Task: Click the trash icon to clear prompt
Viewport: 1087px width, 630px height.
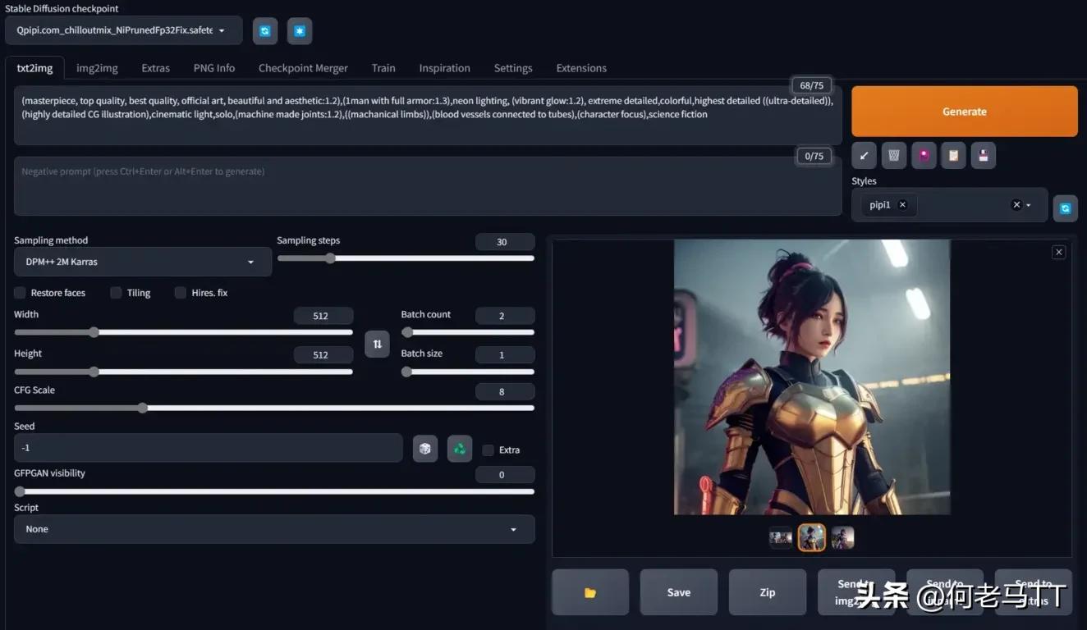Action: pyautogui.click(x=893, y=155)
